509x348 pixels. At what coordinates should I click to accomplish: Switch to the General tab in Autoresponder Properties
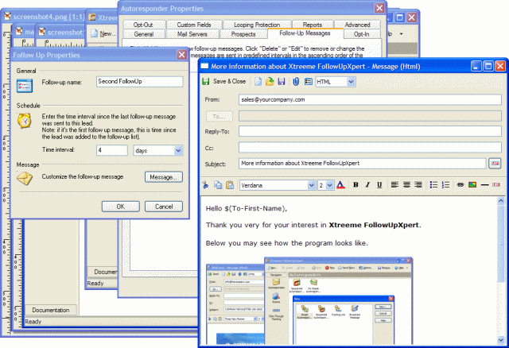[x=143, y=34]
